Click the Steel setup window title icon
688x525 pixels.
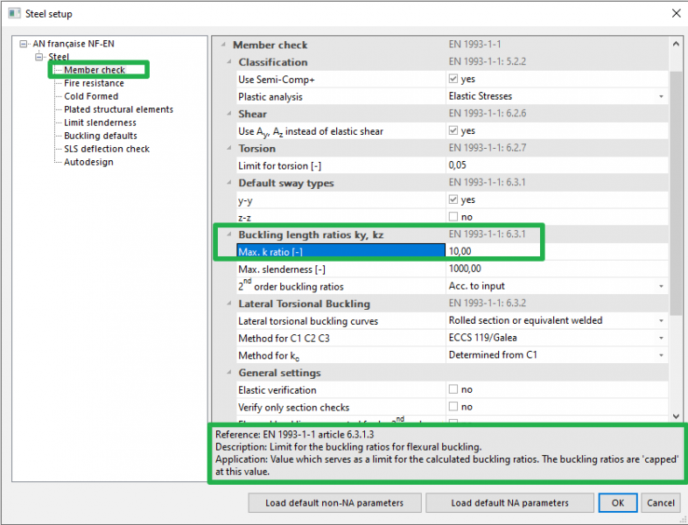pyautogui.click(x=13, y=14)
